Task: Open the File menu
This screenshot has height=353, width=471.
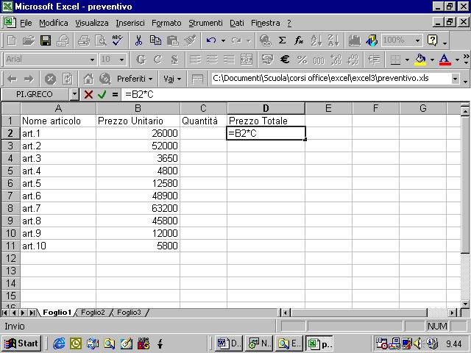Action: (26, 23)
